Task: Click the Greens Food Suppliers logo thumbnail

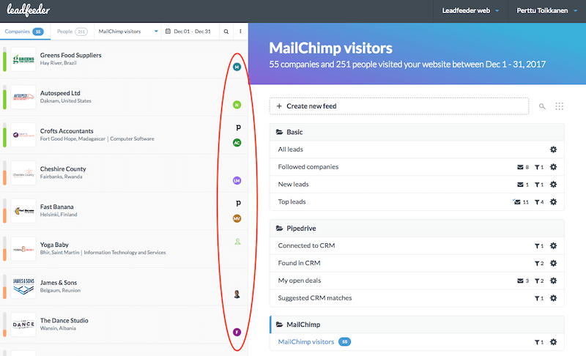Action: 23,59
